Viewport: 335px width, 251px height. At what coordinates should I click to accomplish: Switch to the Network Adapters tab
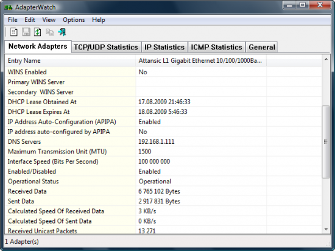(38, 46)
